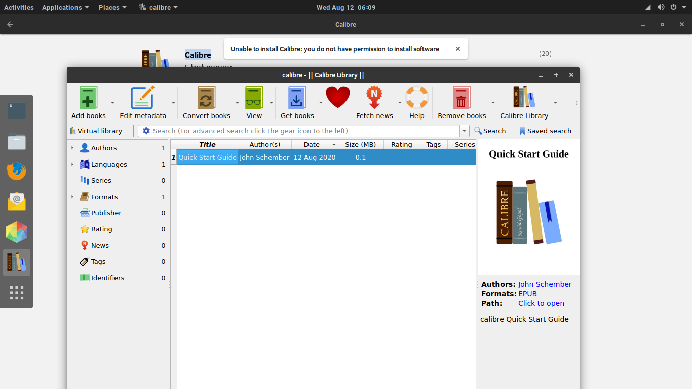Sort the book list by Title column
This screenshot has width=692, height=389.
pos(207,144)
